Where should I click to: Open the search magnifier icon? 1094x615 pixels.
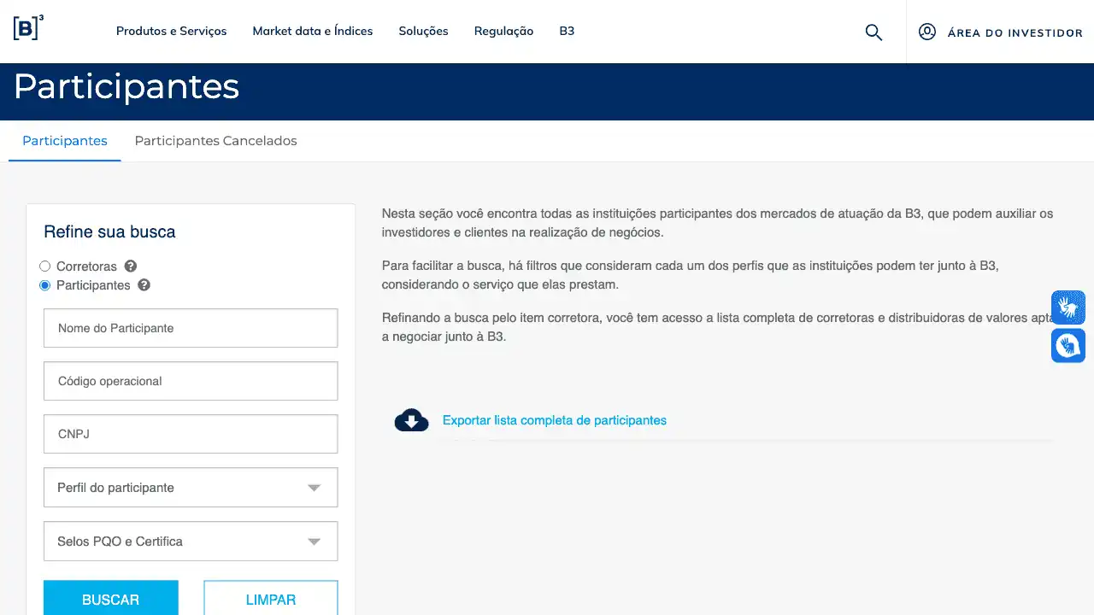pyautogui.click(x=873, y=32)
